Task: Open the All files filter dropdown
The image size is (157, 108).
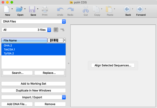Action: click(x=26, y=30)
